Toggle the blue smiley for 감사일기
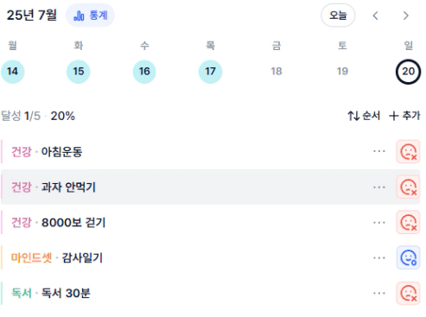The height and width of the screenshot is (317, 426). (x=408, y=257)
